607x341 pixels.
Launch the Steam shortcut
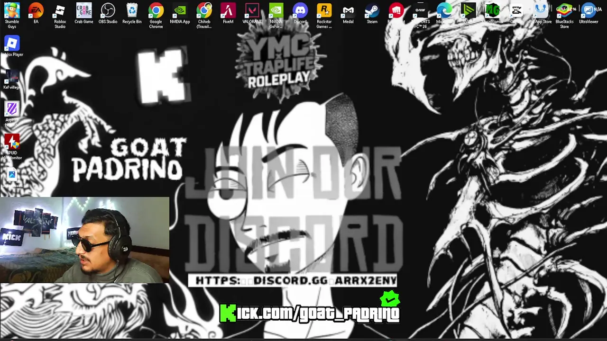[372, 13]
